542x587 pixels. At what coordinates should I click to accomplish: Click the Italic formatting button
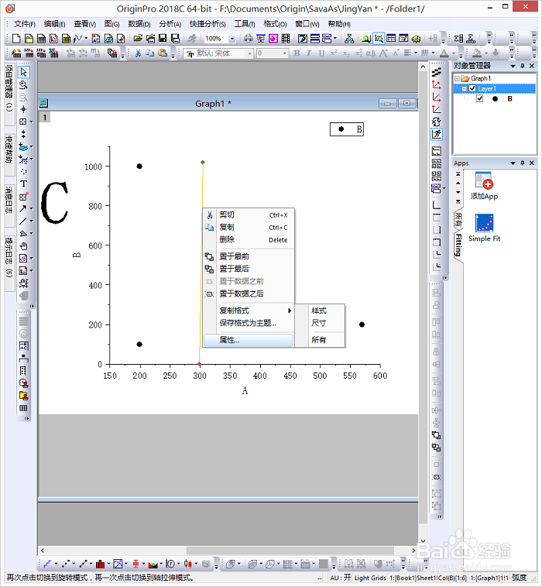tap(309, 53)
